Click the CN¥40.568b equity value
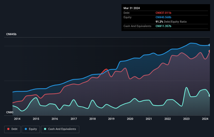This screenshot has width=214, height=137. pyautogui.click(x=163, y=17)
